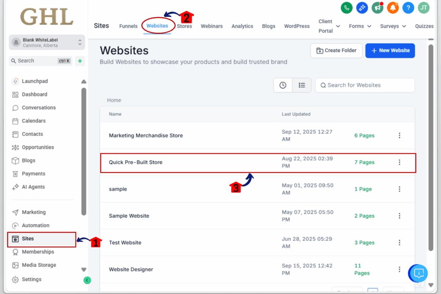441x294 pixels.
Task: Open three-dot menu for Quick Pre-Built Store
Action: click(399, 162)
